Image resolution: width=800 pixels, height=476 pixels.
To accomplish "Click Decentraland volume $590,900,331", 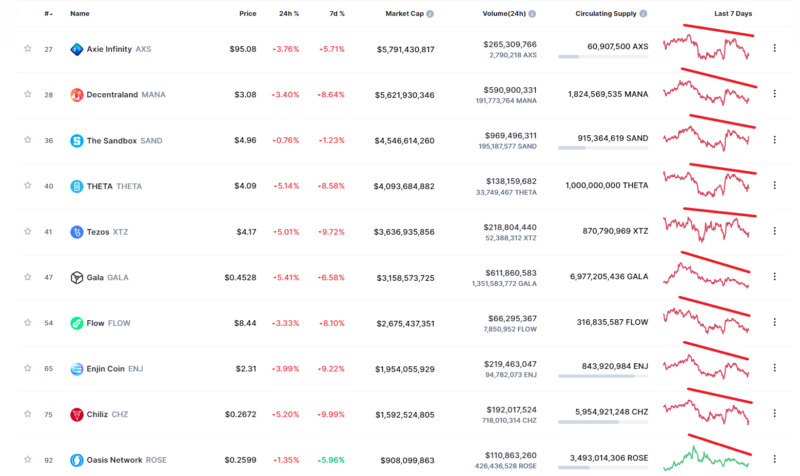I will pos(510,90).
